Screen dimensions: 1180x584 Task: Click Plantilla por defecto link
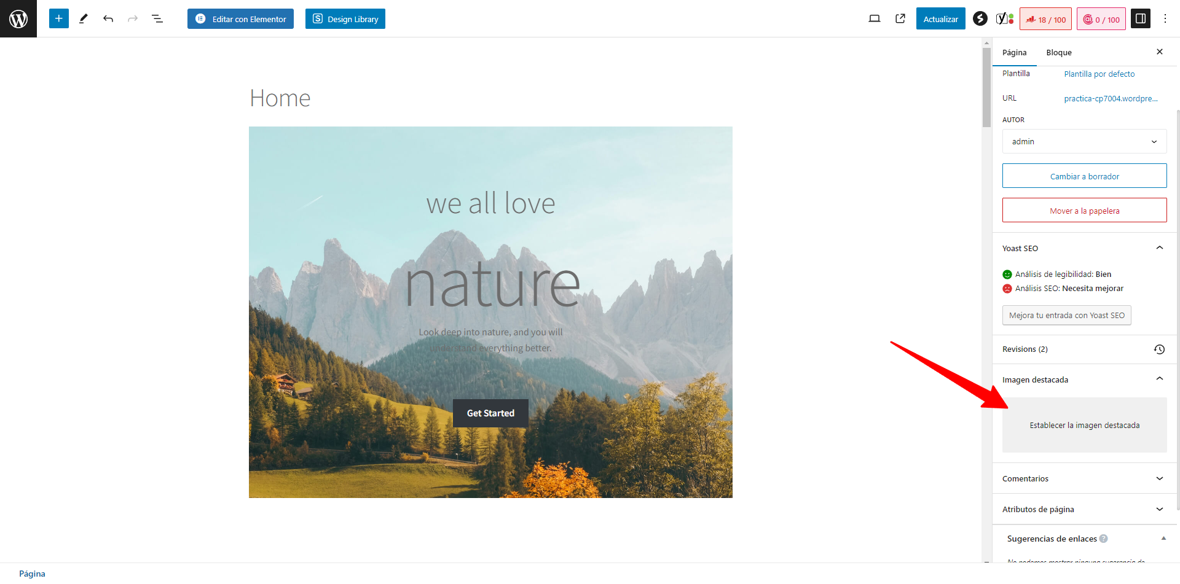click(1099, 74)
